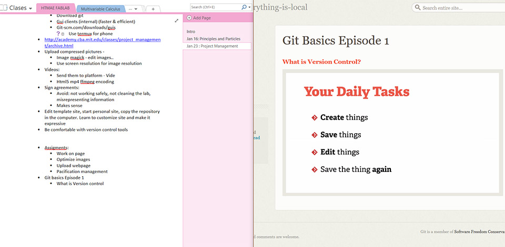The height and width of the screenshot is (247, 505).
Task: Click the git diamond bullet beside Edit things
Action: click(315, 152)
